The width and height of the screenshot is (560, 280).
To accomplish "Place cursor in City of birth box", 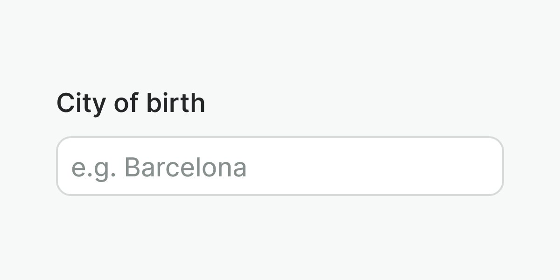I will point(280,166).
